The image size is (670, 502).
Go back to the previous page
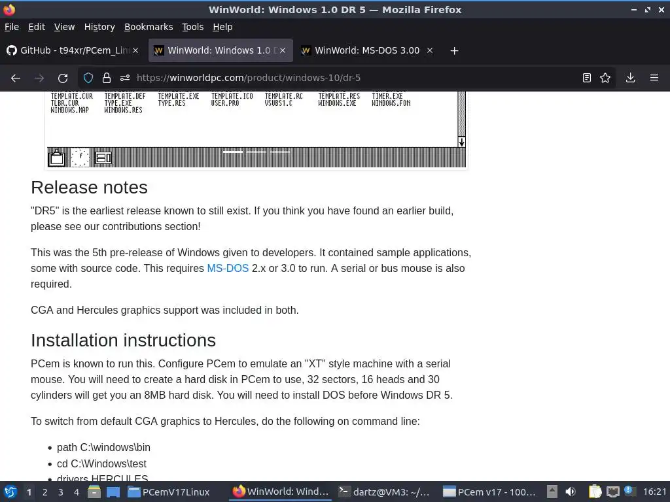click(16, 78)
